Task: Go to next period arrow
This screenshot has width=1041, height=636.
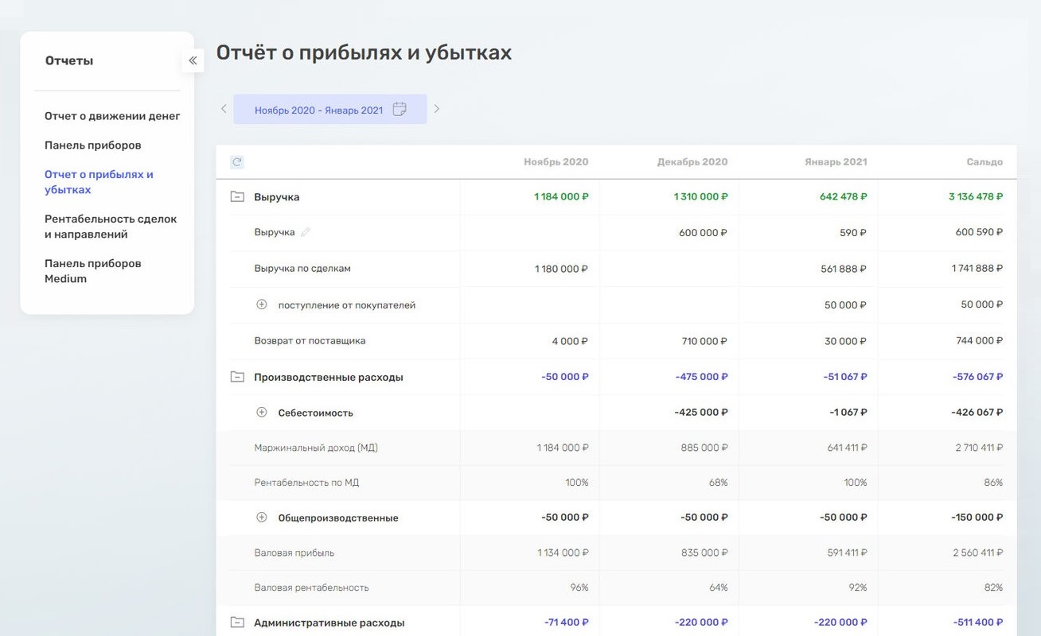Action: pos(436,109)
